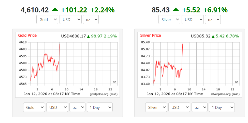Screen dimensions: 248x123
Task: Open the top Gold metal dropdown
Action: click(x=47, y=19)
